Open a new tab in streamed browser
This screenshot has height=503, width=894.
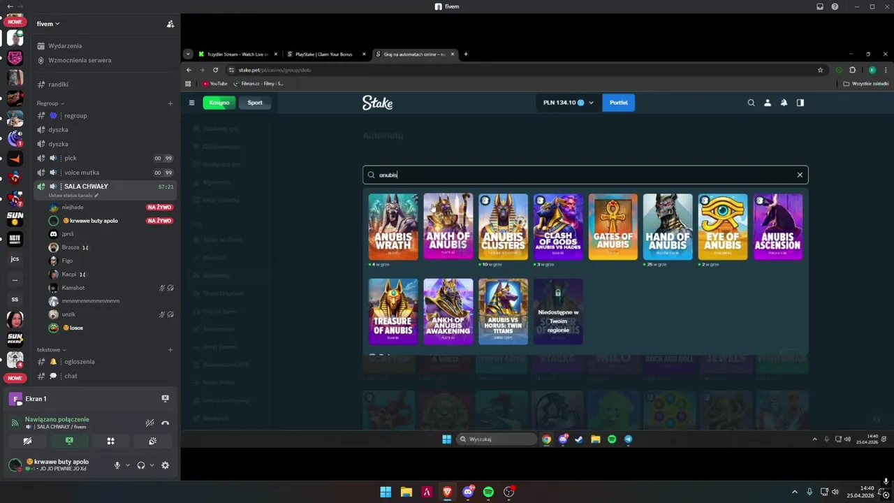466,54
